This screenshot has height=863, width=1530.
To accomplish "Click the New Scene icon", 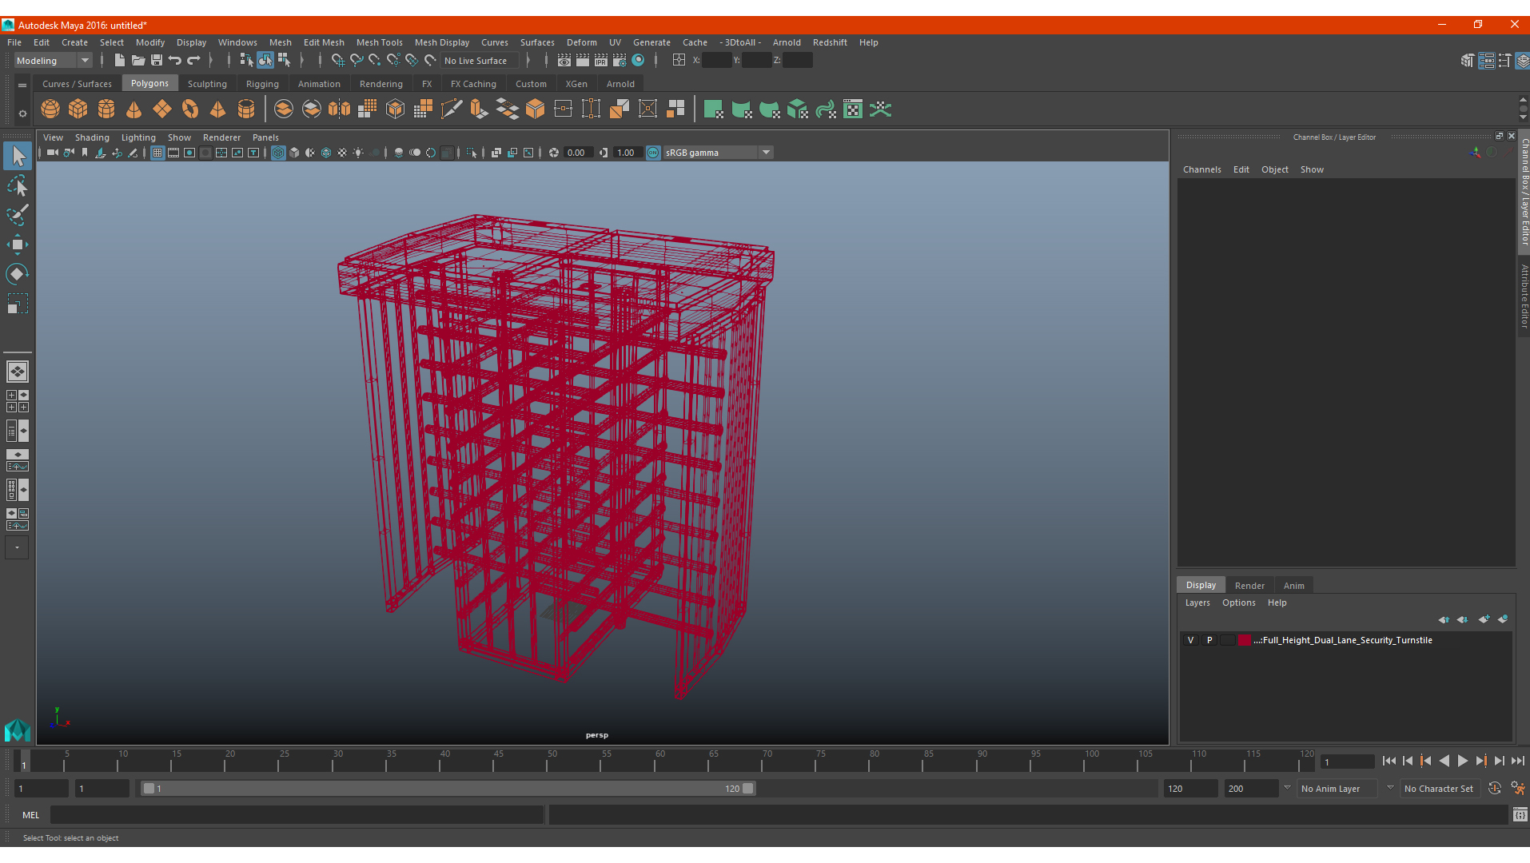I will (119, 60).
